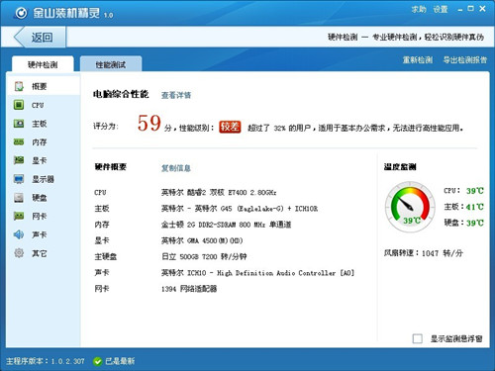Open the 声卡 sound card speaker icon
The image size is (495, 371).
(x=19, y=234)
